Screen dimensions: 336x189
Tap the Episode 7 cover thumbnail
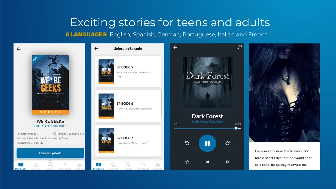click(106, 140)
